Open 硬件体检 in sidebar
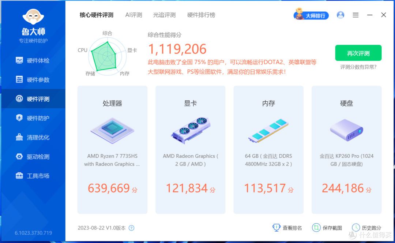This screenshot has height=243, width=395. click(33, 60)
